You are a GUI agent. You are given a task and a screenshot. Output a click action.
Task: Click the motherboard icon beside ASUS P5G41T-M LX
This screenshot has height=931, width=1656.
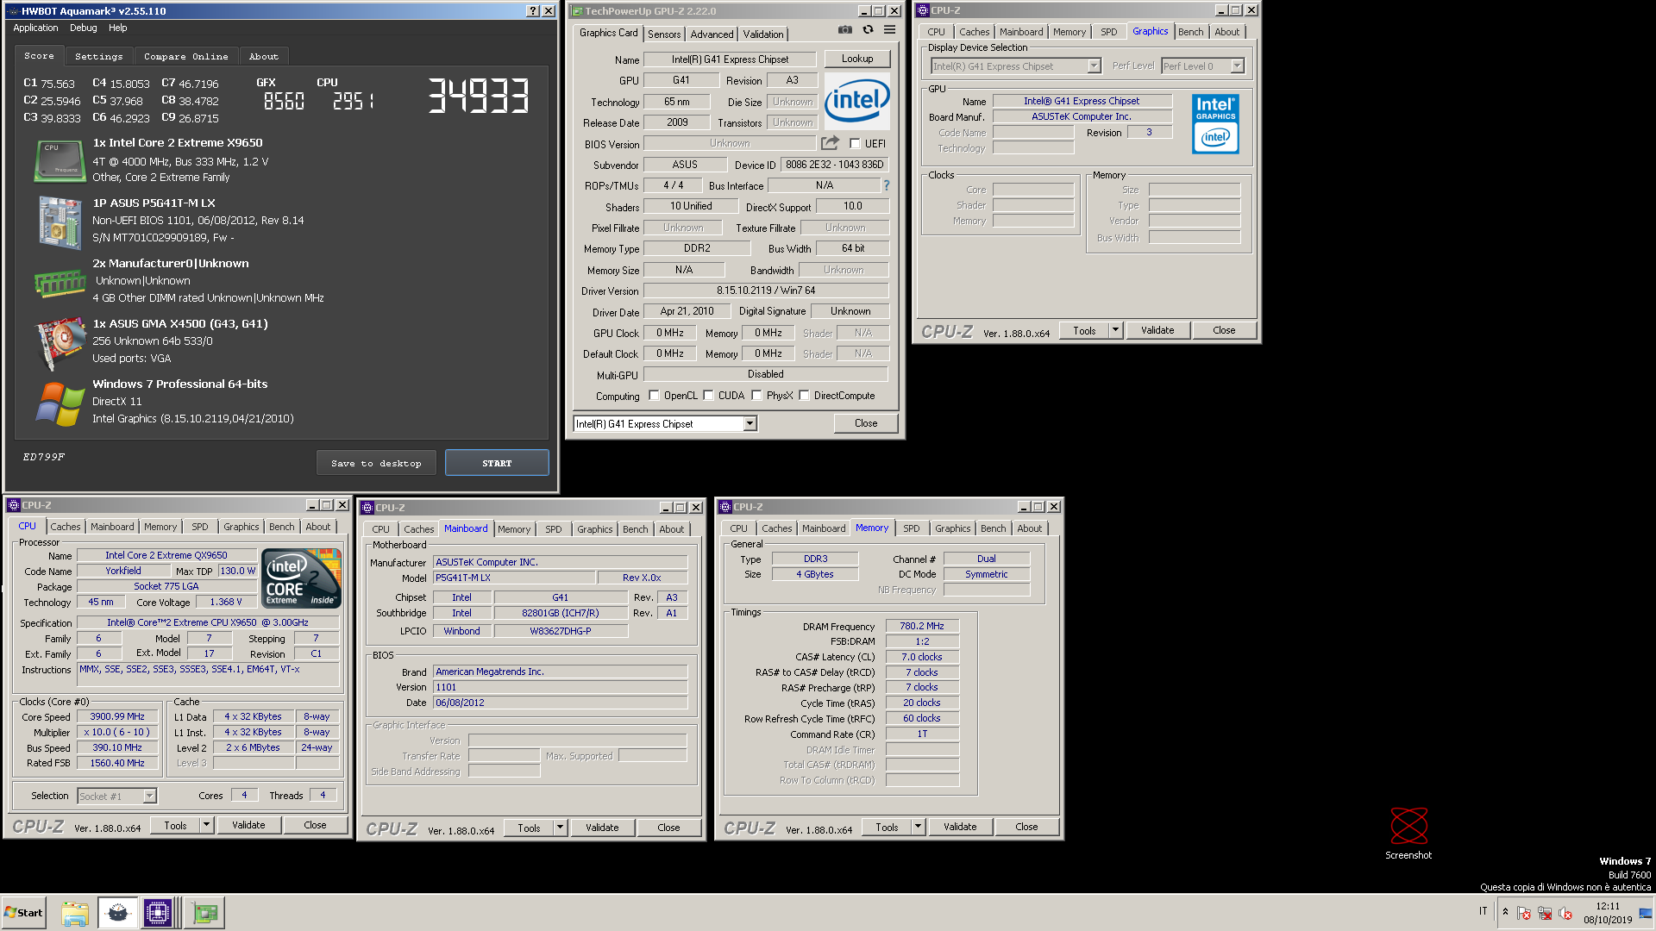59,222
